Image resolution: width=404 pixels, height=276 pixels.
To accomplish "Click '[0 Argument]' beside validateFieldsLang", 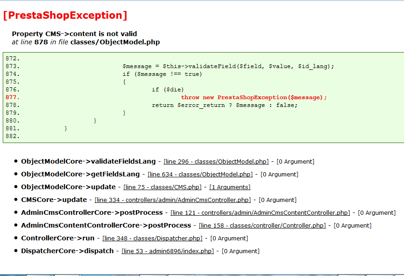I will pyautogui.click(x=295, y=162).
